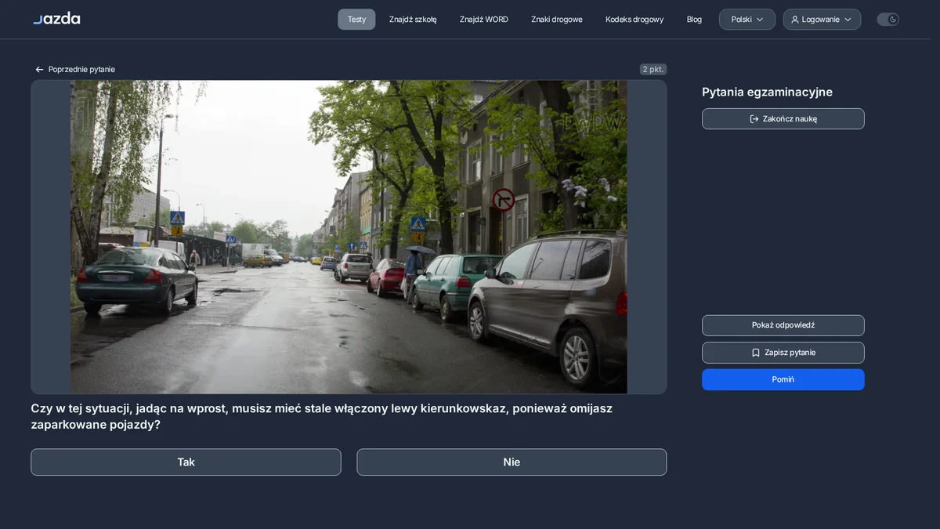Open the Testy tab
940x529 pixels.
(356, 20)
